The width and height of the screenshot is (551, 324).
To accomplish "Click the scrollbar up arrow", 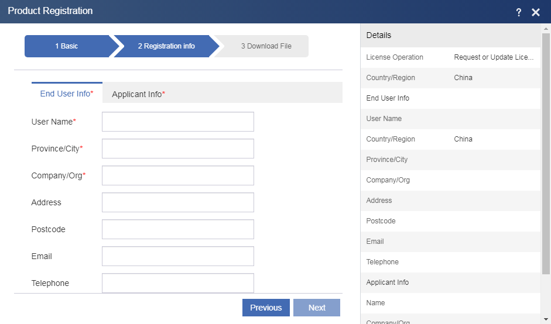I will [x=546, y=29].
